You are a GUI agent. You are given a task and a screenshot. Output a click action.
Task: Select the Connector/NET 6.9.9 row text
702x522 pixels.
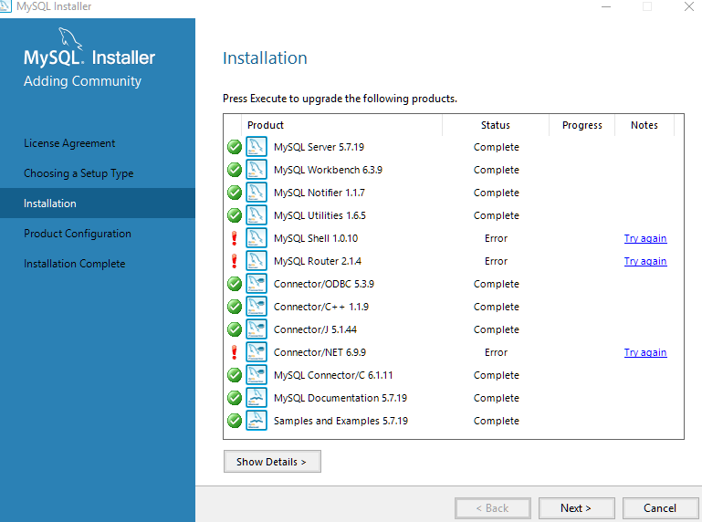[x=320, y=352]
